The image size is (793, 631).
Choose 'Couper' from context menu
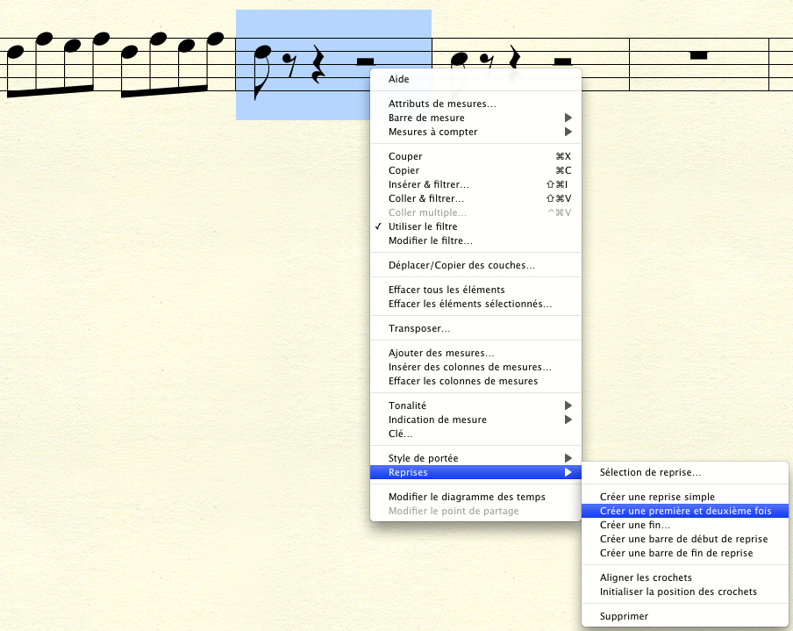[405, 156]
